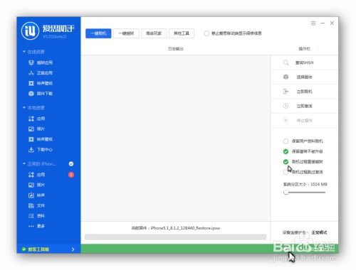Toggle radio next to 一键刷机 tab row
The height and width of the screenshot is (270, 356).
pyautogui.click(x=206, y=33)
